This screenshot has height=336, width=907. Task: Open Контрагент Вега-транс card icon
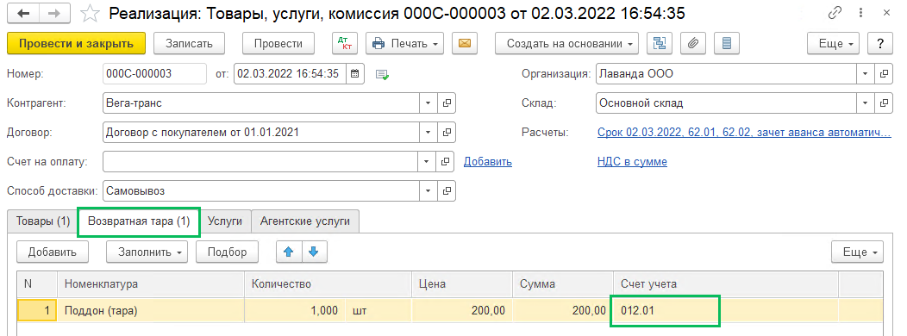click(447, 103)
